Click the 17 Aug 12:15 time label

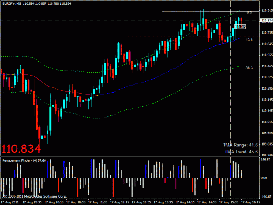120,202
